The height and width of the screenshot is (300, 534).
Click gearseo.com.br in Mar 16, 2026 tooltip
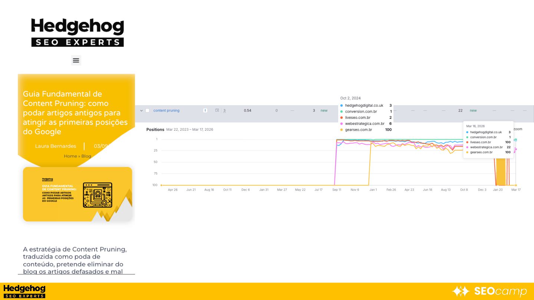coord(481,152)
